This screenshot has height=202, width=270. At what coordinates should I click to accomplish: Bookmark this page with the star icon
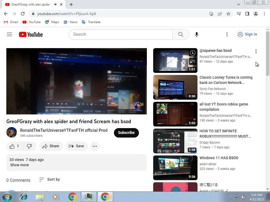[228, 14]
